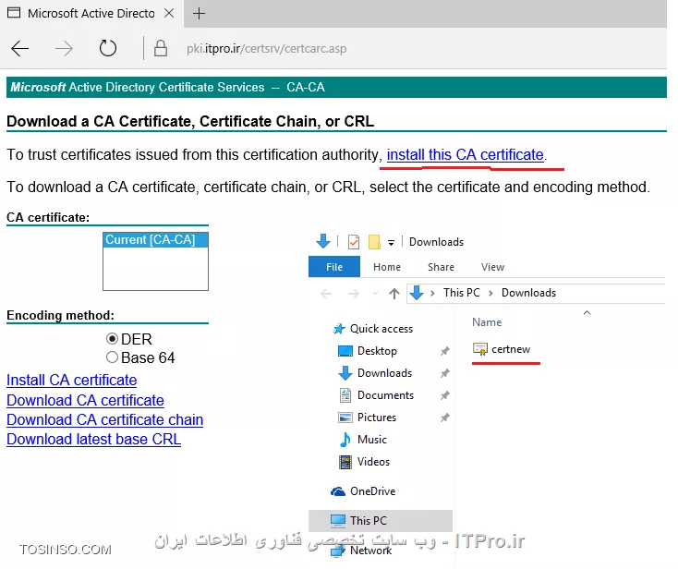This screenshot has height=569, width=678.
Task: Open Music in the navigation pane
Action: pyautogui.click(x=372, y=440)
